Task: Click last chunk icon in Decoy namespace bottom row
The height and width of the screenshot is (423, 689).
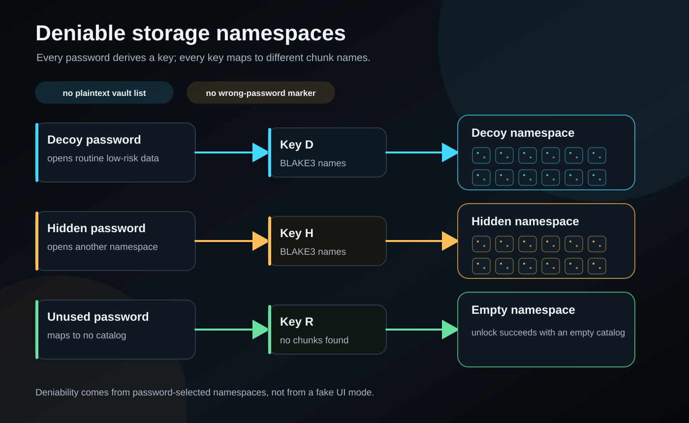Action: (597, 178)
